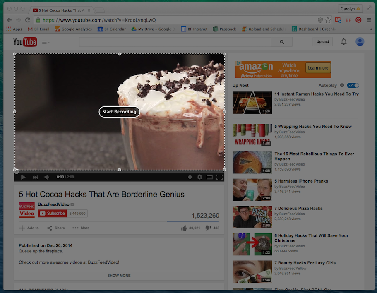
Task: Click the Upload button
Action: [322, 41]
